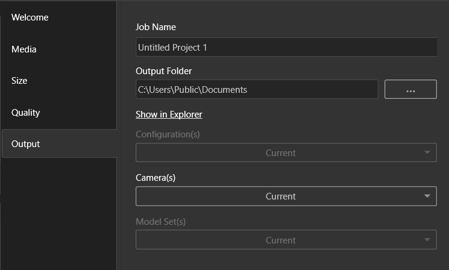Click the Output Folder label
Screen dimensions: 449x270
164,71
